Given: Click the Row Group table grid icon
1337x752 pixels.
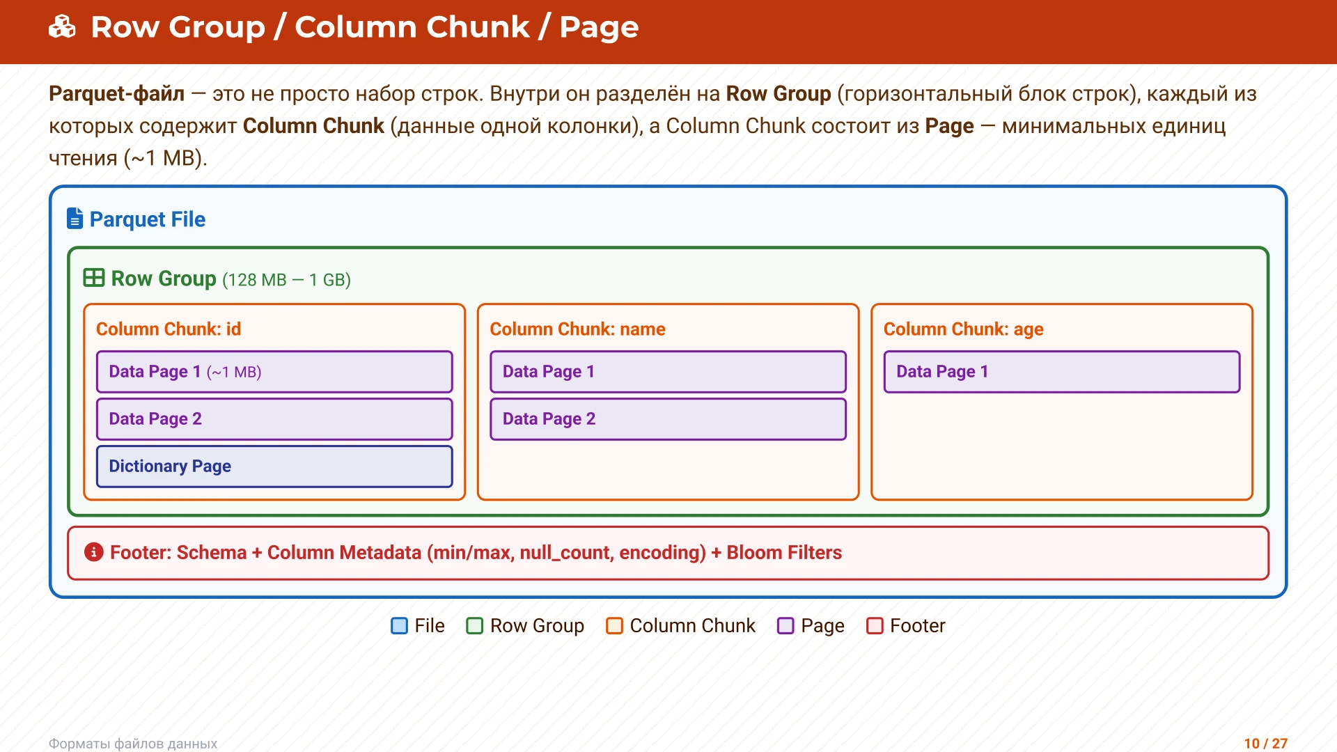Looking at the screenshot, I should 93,278.
